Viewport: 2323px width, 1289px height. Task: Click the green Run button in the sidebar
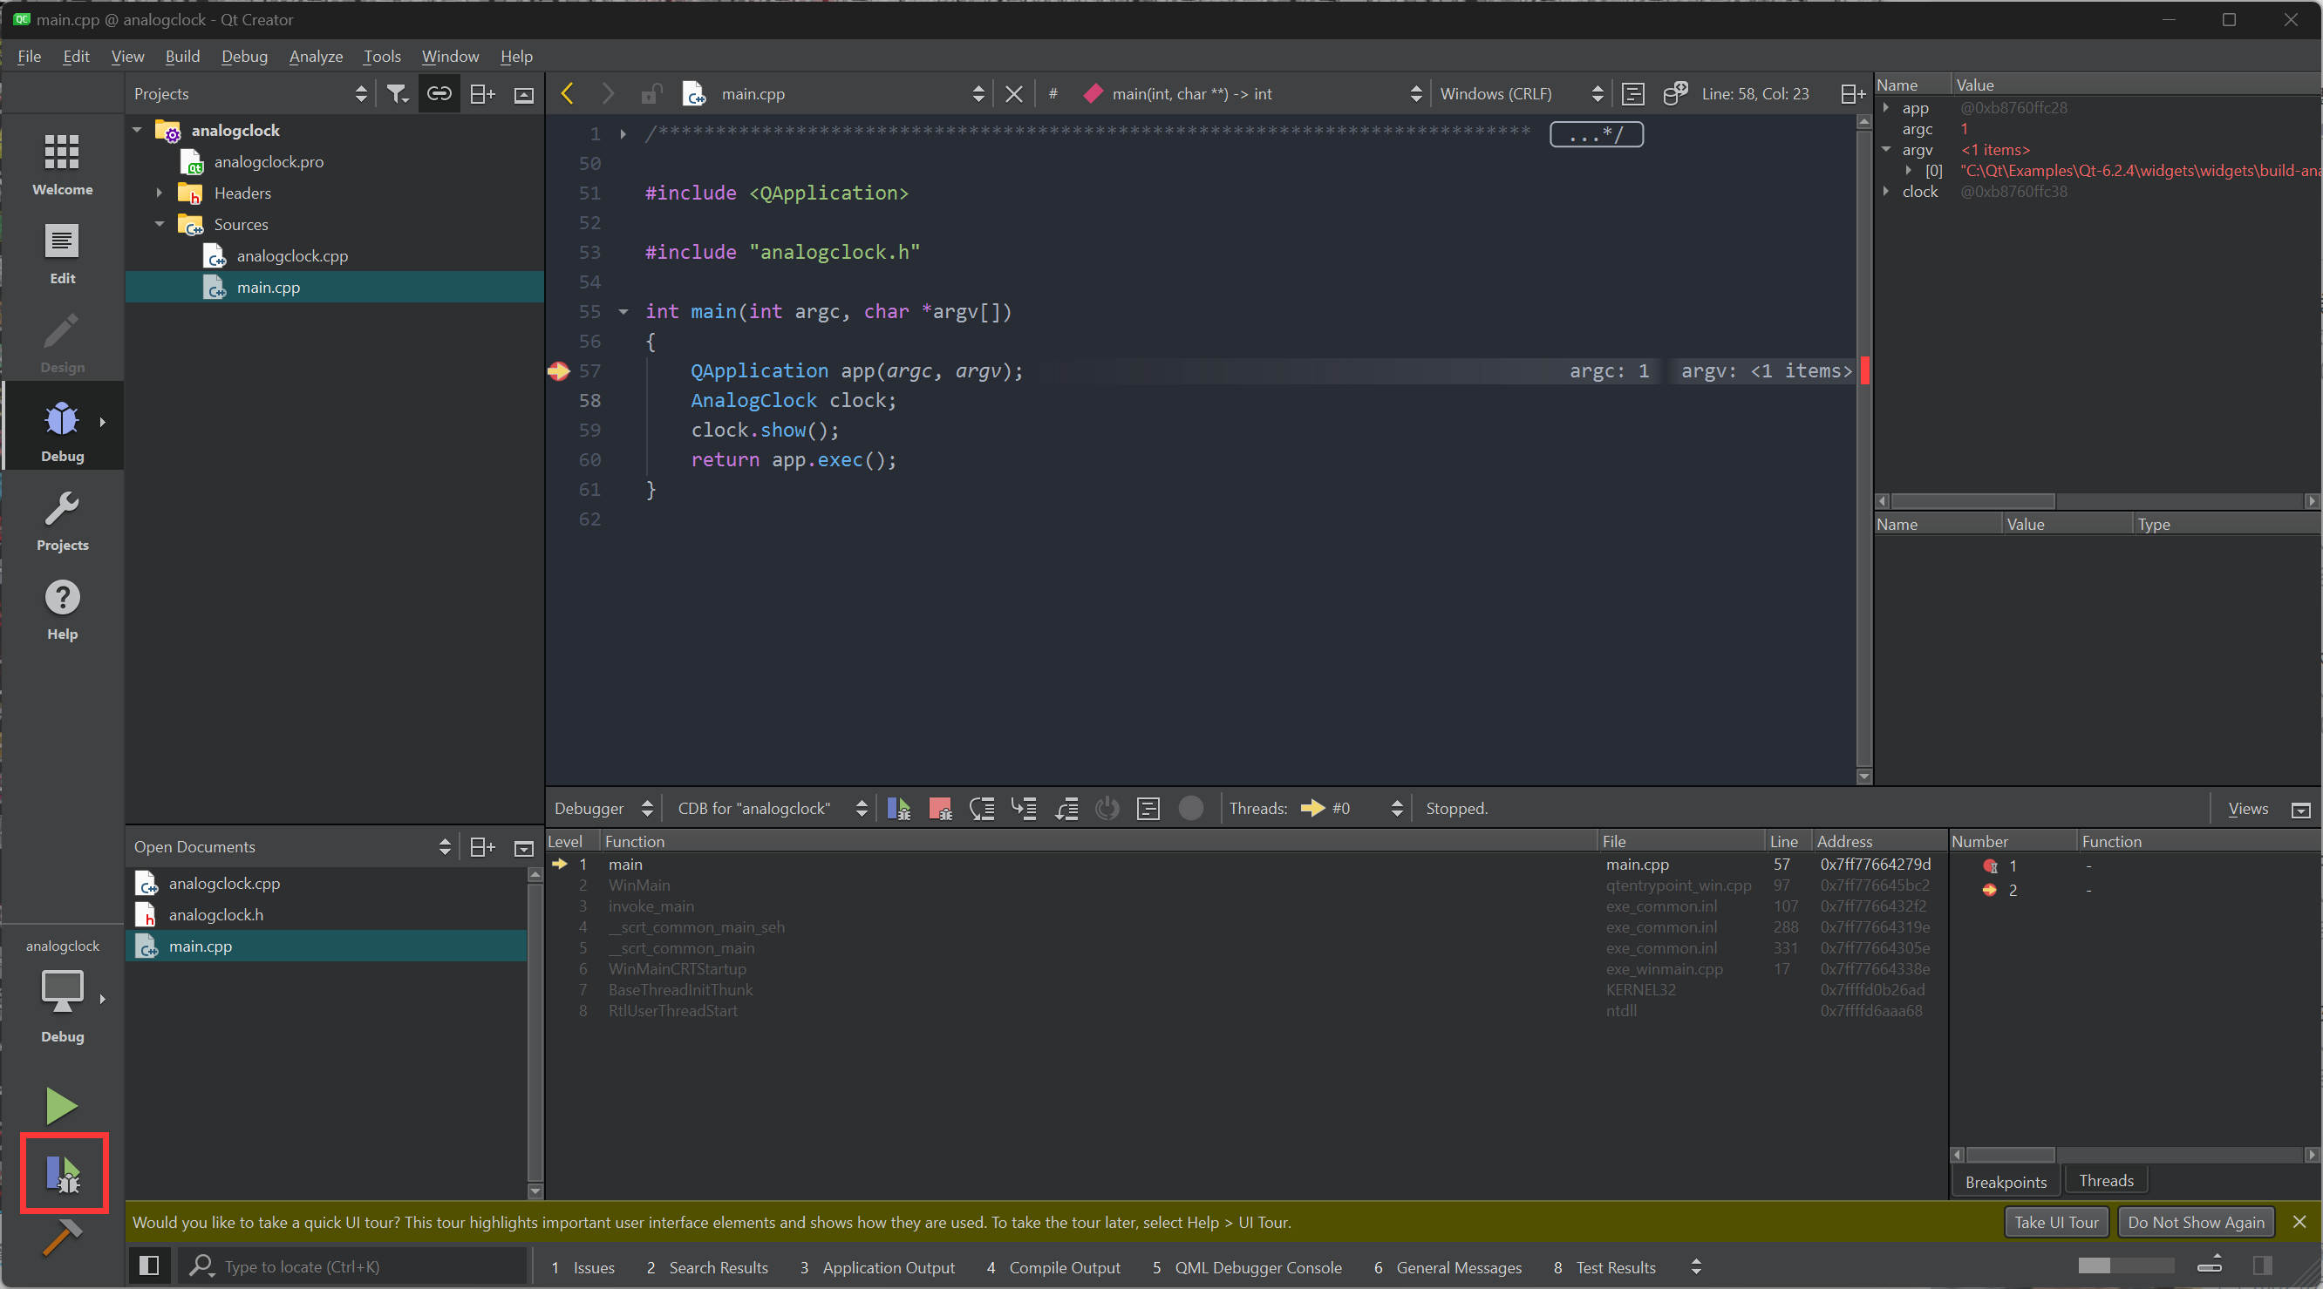[x=61, y=1105]
